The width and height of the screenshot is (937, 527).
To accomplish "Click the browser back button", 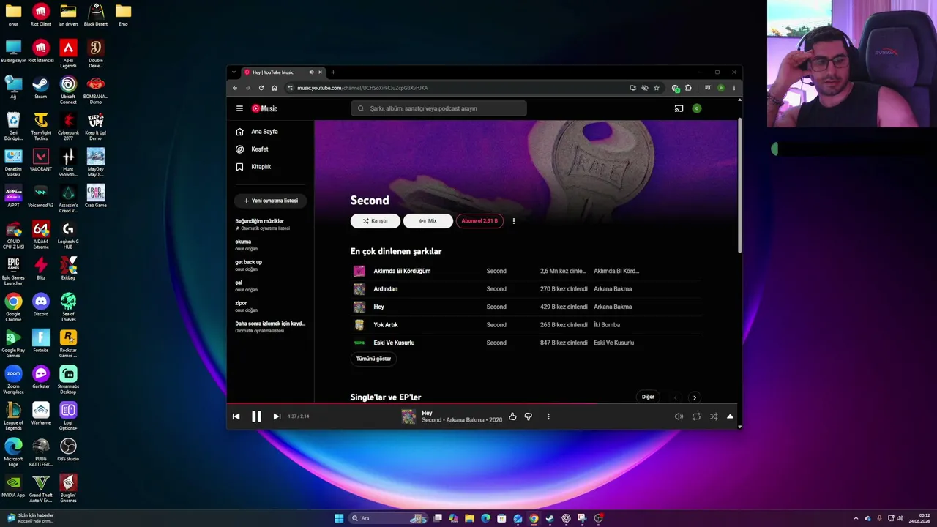I will point(235,88).
